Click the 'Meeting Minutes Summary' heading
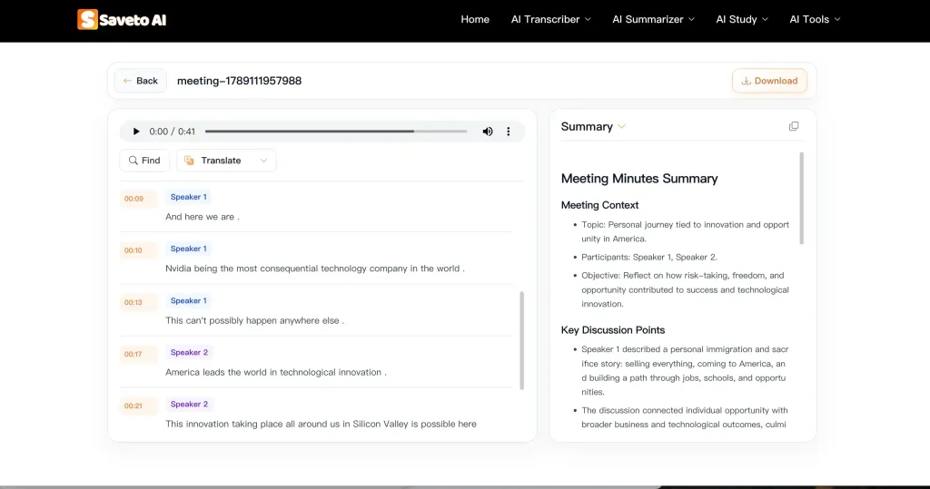The width and height of the screenshot is (930, 489). (639, 179)
